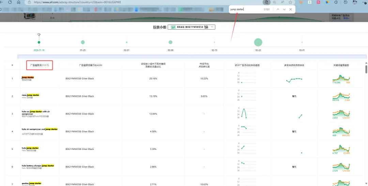
Task: Click the find box containing 'jump starter'
Action: click(x=245, y=10)
